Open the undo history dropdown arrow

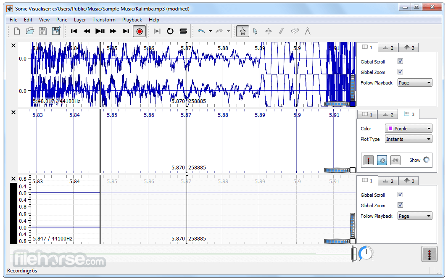(210, 31)
